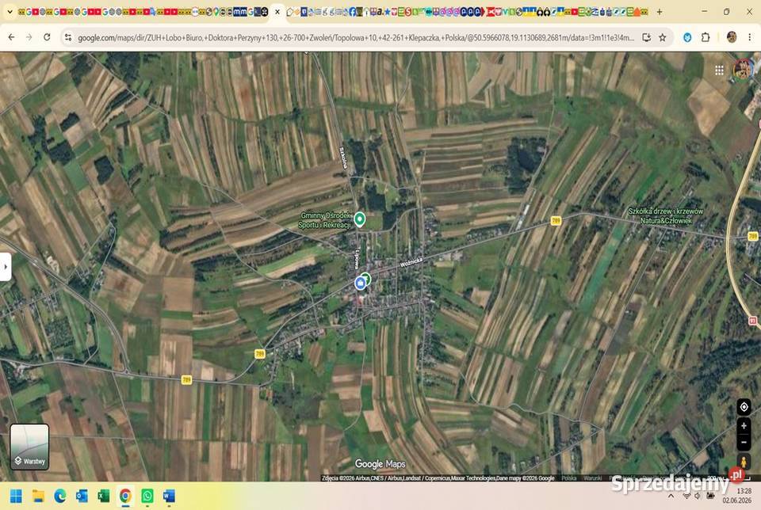Open a new browser tab
The height and width of the screenshot is (510, 761).
pyautogui.click(x=659, y=12)
